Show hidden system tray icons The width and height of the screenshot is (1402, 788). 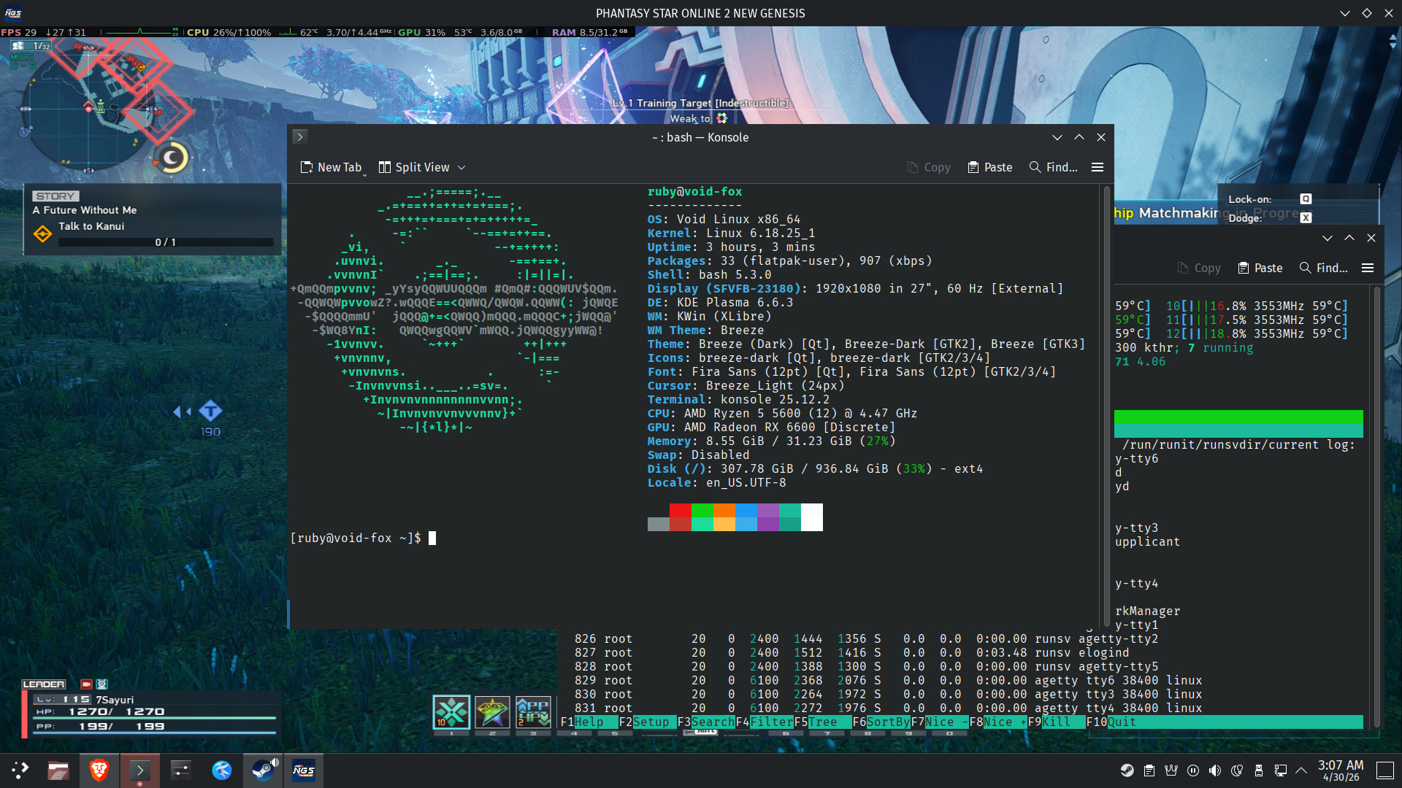point(1301,770)
